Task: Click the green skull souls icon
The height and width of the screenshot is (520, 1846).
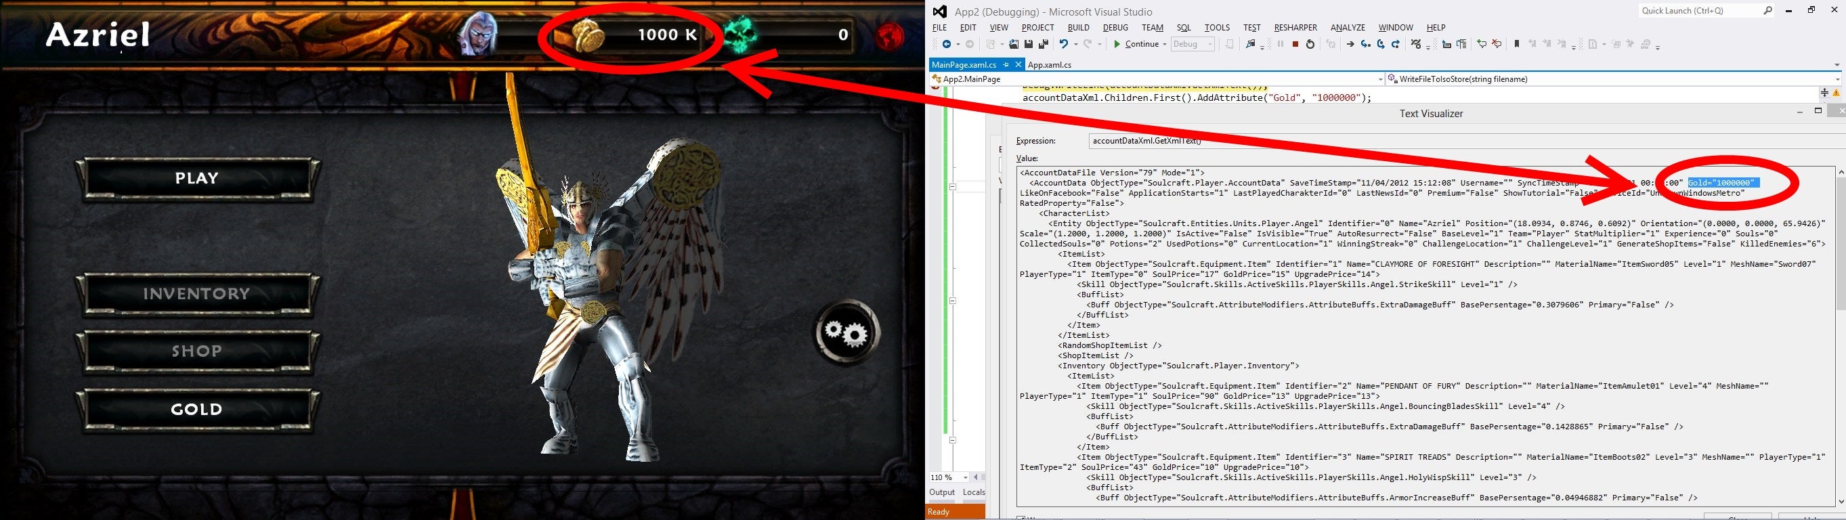Action: pyautogui.click(x=740, y=35)
